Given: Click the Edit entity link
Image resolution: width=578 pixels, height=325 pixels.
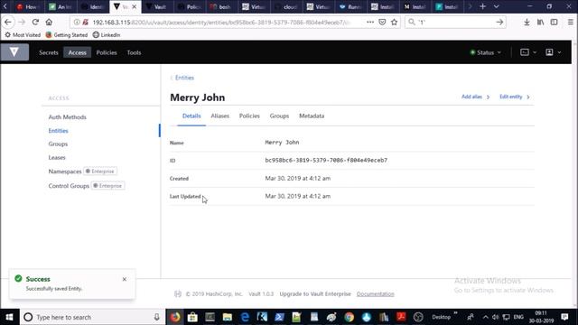Looking at the screenshot, I should click(514, 97).
